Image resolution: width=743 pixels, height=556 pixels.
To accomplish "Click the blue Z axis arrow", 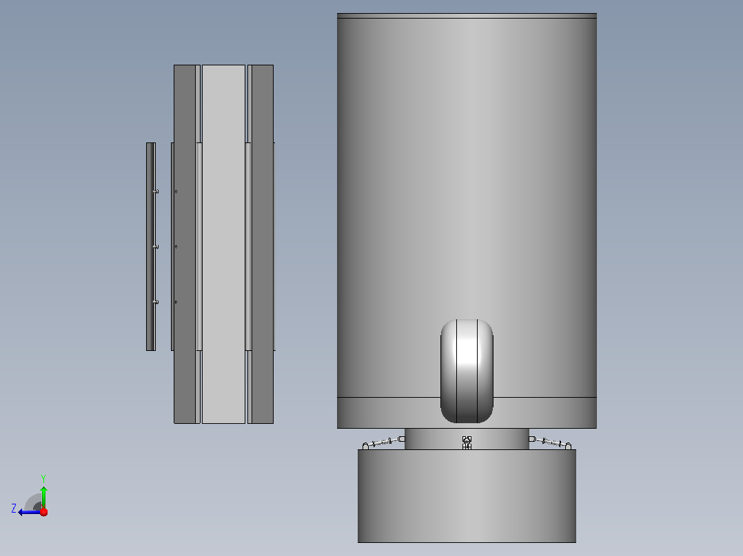I will coord(28,512).
